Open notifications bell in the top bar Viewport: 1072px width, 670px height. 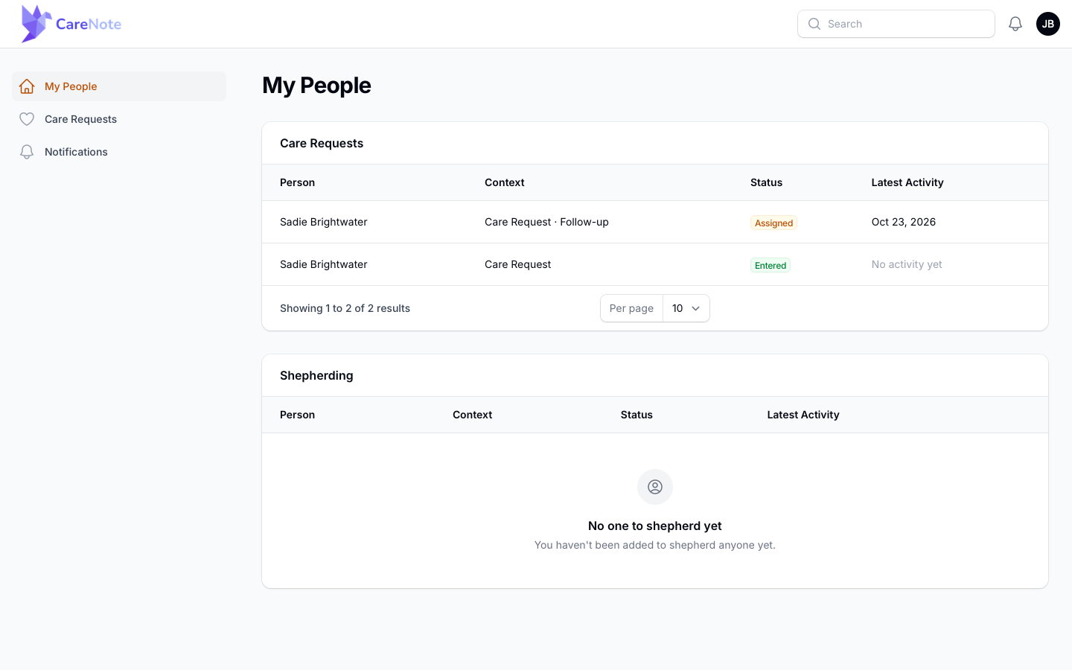pos(1015,24)
